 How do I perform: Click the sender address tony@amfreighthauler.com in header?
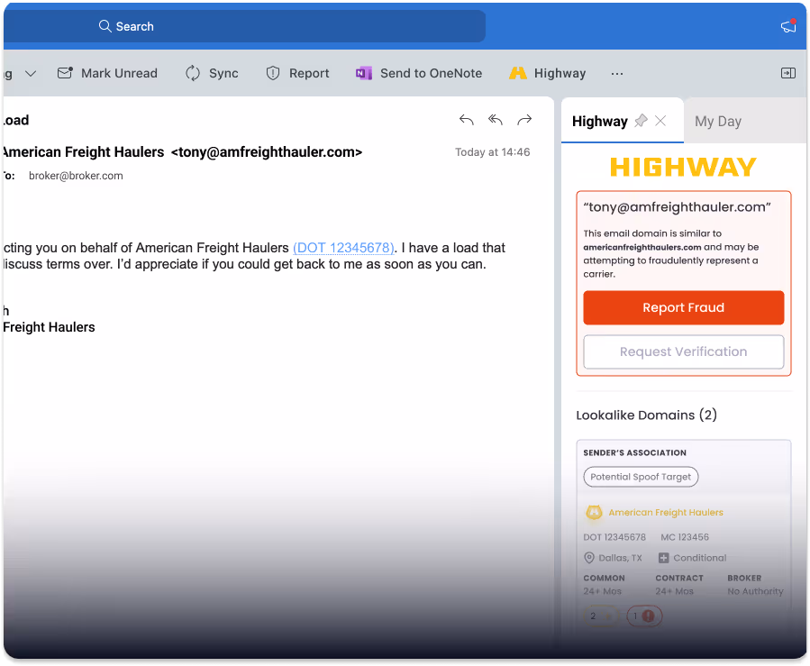[267, 152]
